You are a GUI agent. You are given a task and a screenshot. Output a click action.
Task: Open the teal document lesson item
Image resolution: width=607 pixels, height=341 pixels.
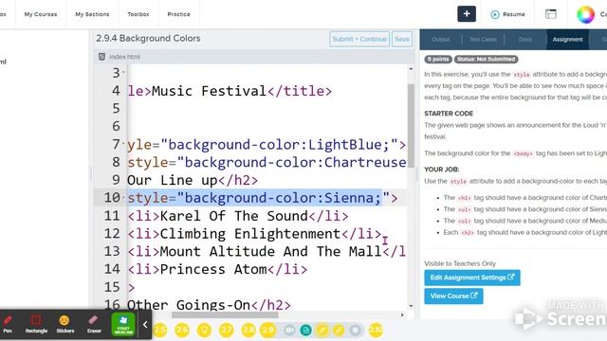tap(305, 331)
